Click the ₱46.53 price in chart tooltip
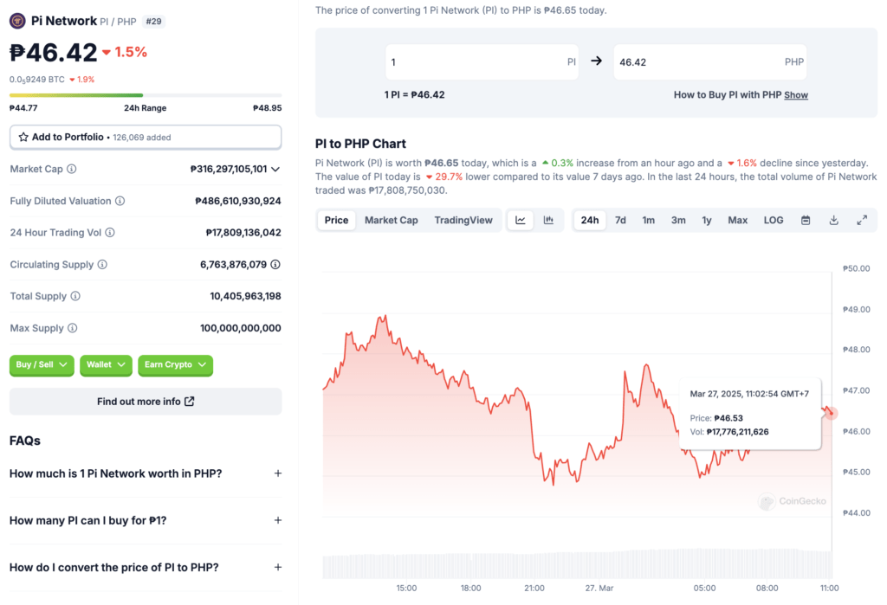Image resolution: width=887 pixels, height=605 pixels. click(x=728, y=418)
